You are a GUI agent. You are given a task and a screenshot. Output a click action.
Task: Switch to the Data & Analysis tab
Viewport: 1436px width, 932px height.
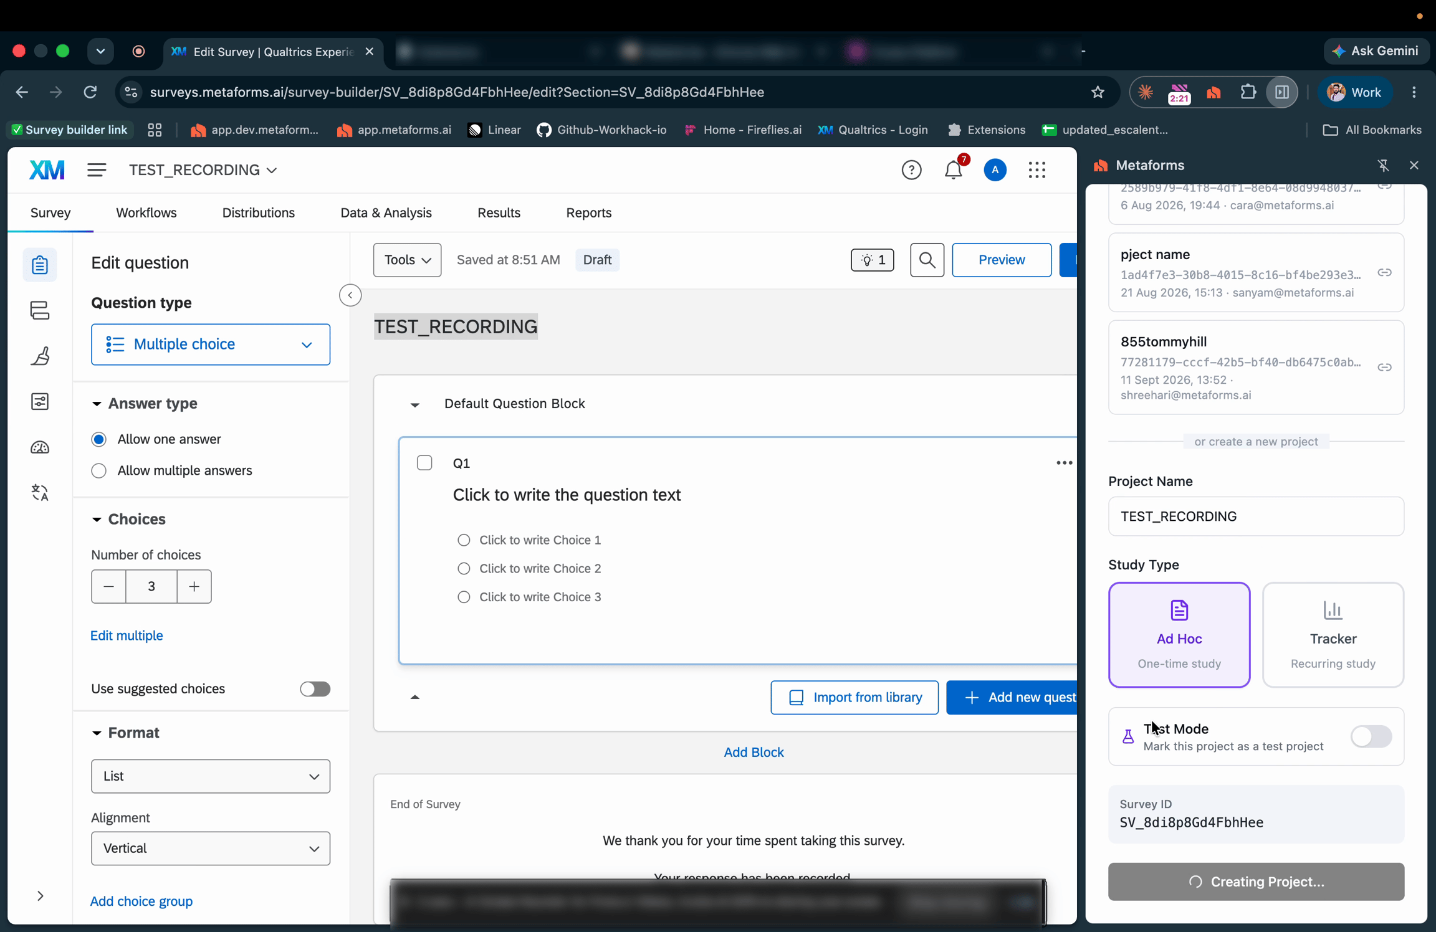coord(386,212)
